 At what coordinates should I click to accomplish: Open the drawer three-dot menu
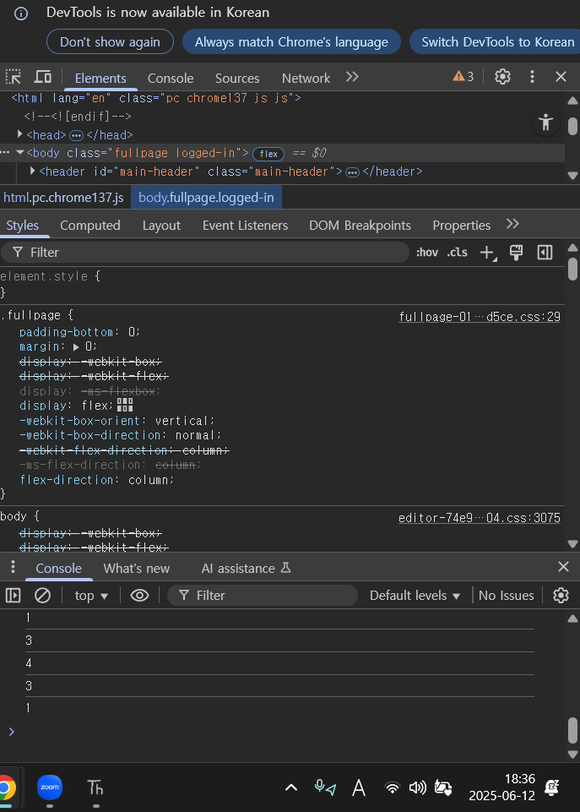pos(13,567)
